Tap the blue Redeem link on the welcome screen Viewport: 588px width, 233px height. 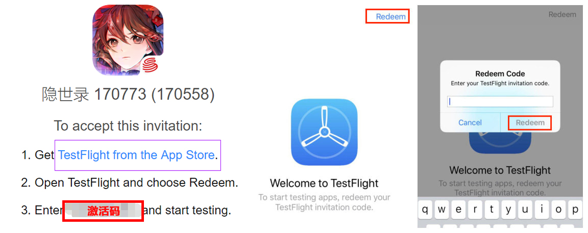pos(390,17)
